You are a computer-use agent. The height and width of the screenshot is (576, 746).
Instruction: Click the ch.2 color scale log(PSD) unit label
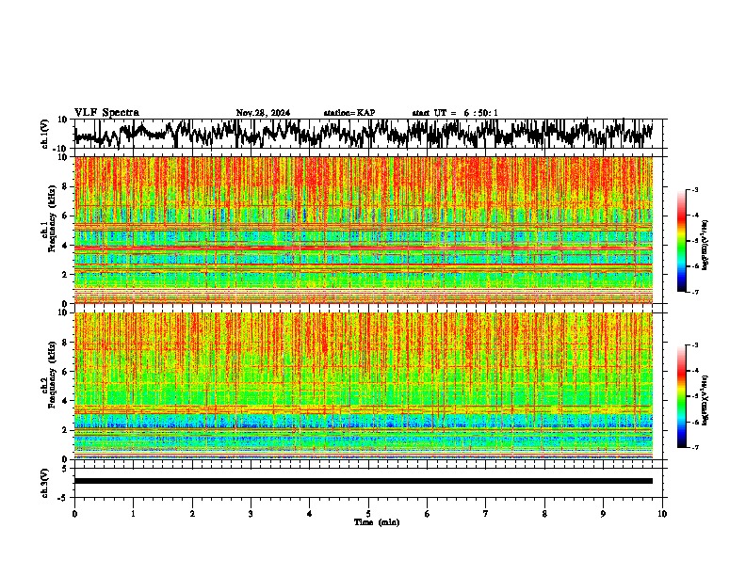tap(705, 400)
